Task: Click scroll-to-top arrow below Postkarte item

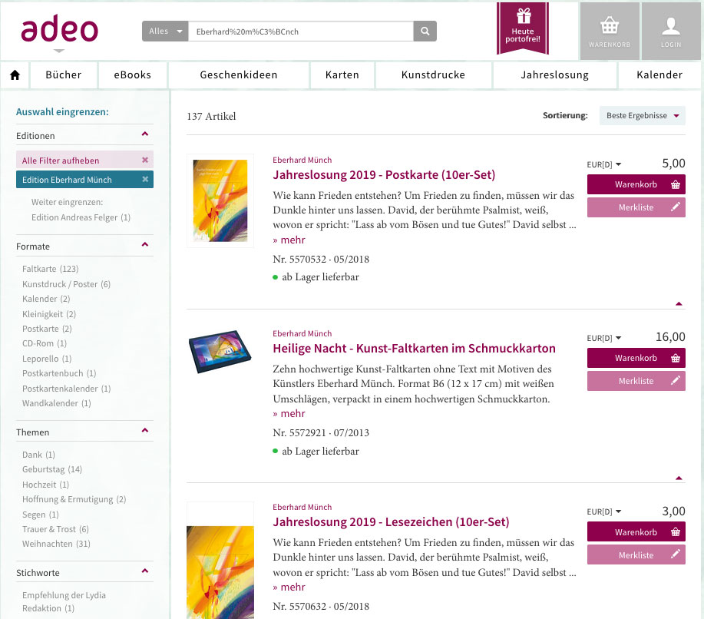Action: click(x=679, y=304)
